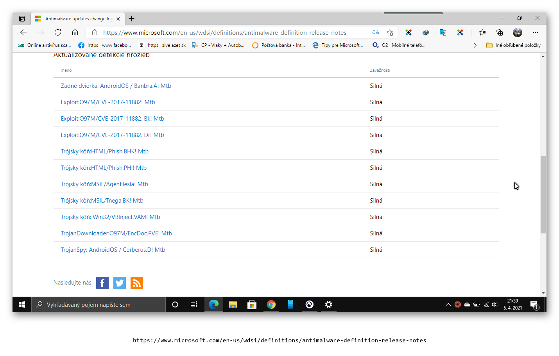Open the battery tray icon
This screenshot has height=356, width=559.
[477, 304]
